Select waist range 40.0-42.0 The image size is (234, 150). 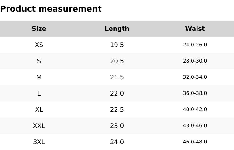195,110
